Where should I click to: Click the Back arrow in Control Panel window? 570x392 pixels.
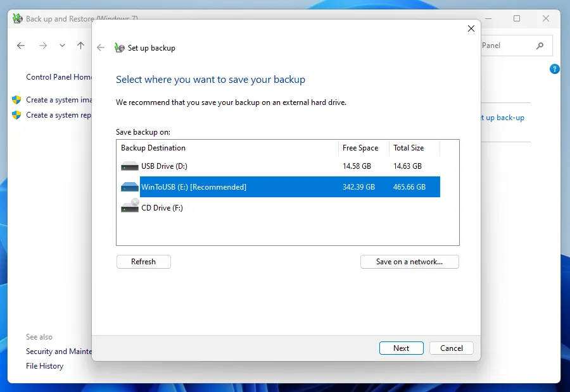21,46
